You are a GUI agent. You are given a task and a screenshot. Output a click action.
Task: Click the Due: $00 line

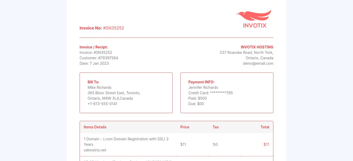[196, 104]
